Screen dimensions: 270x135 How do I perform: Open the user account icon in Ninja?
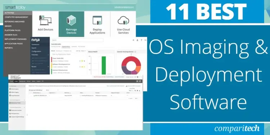pos(138,40)
